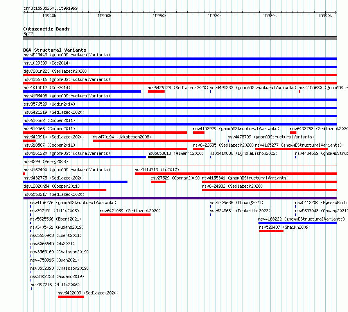Open the dgv7281n223 (Sedlazeck2020) variant label
348x312 pixels.
tap(55, 71)
